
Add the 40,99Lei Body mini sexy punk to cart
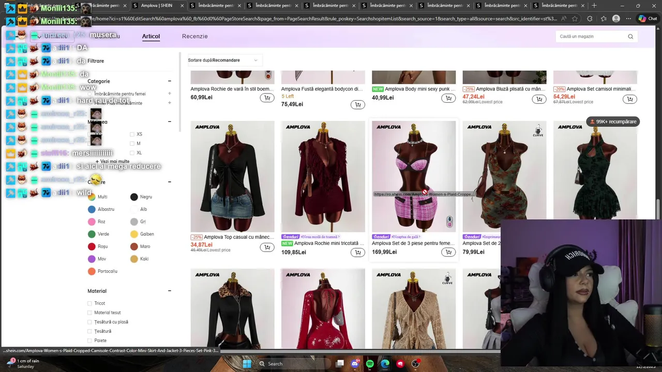[448, 98]
